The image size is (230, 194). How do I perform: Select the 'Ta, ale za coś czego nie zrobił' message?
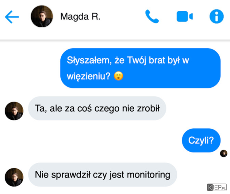[x=97, y=108]
